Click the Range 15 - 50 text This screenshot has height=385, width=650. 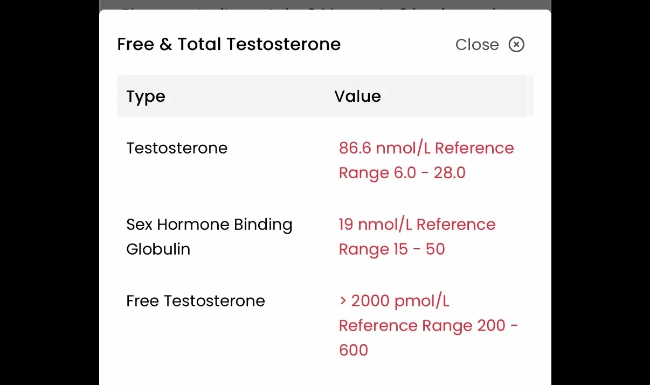[x=392, y=249]
